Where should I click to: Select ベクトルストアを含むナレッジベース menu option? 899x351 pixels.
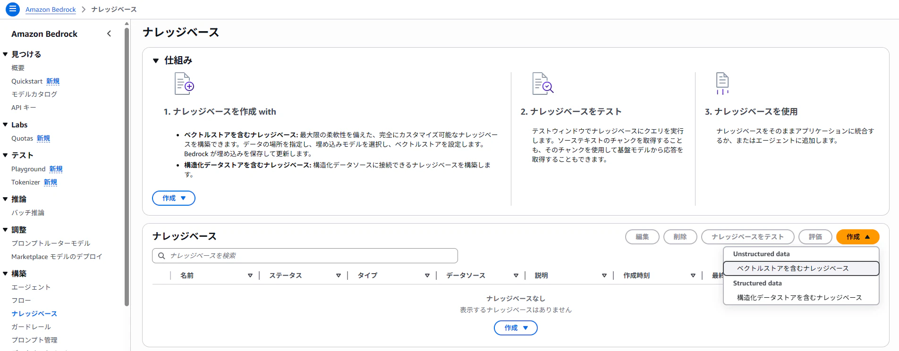[801, 268]
